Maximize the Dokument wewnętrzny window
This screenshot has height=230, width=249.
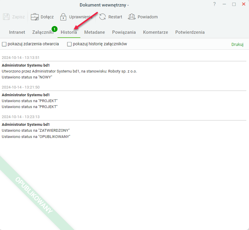[234, 4]
